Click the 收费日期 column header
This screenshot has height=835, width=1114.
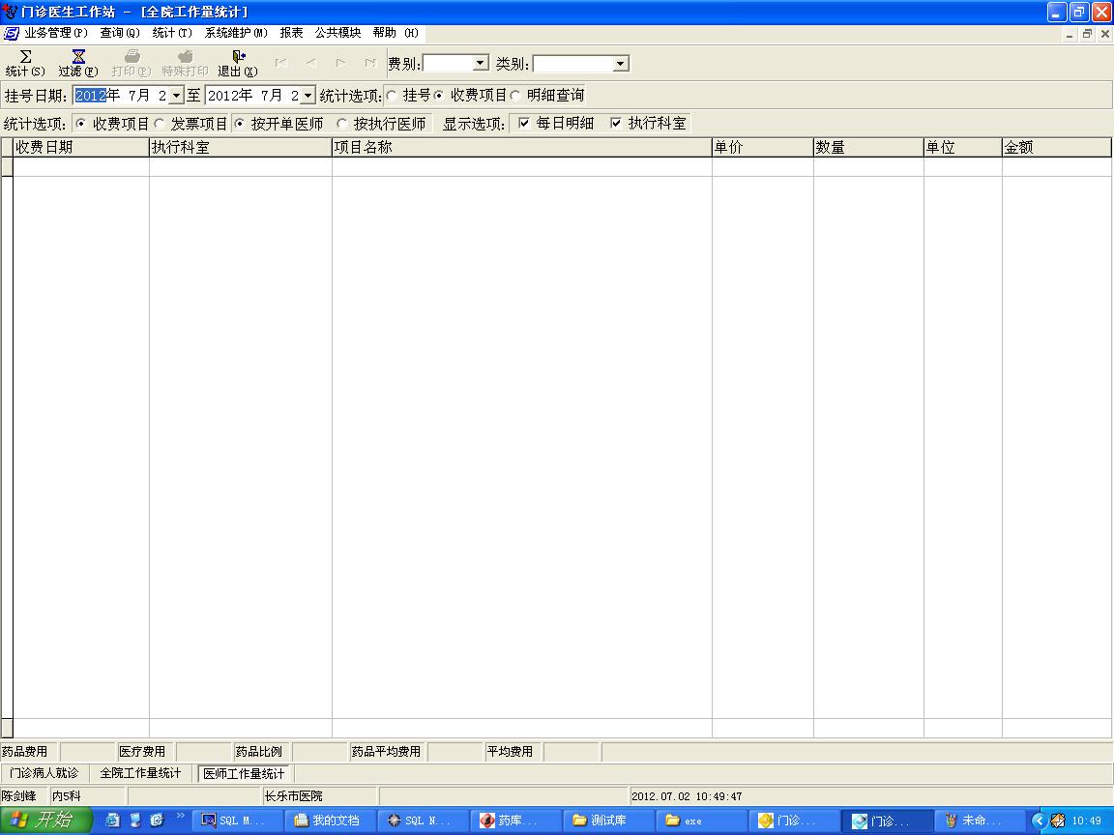[x=81, y=147]
